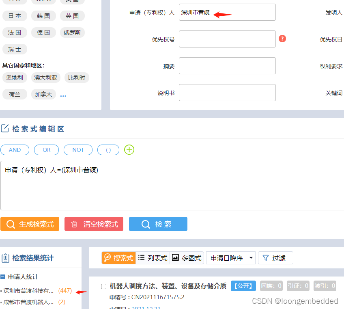Click the blue 检索 search button
This screenshot has height=309, width=344.
click(x=158, y=224)
